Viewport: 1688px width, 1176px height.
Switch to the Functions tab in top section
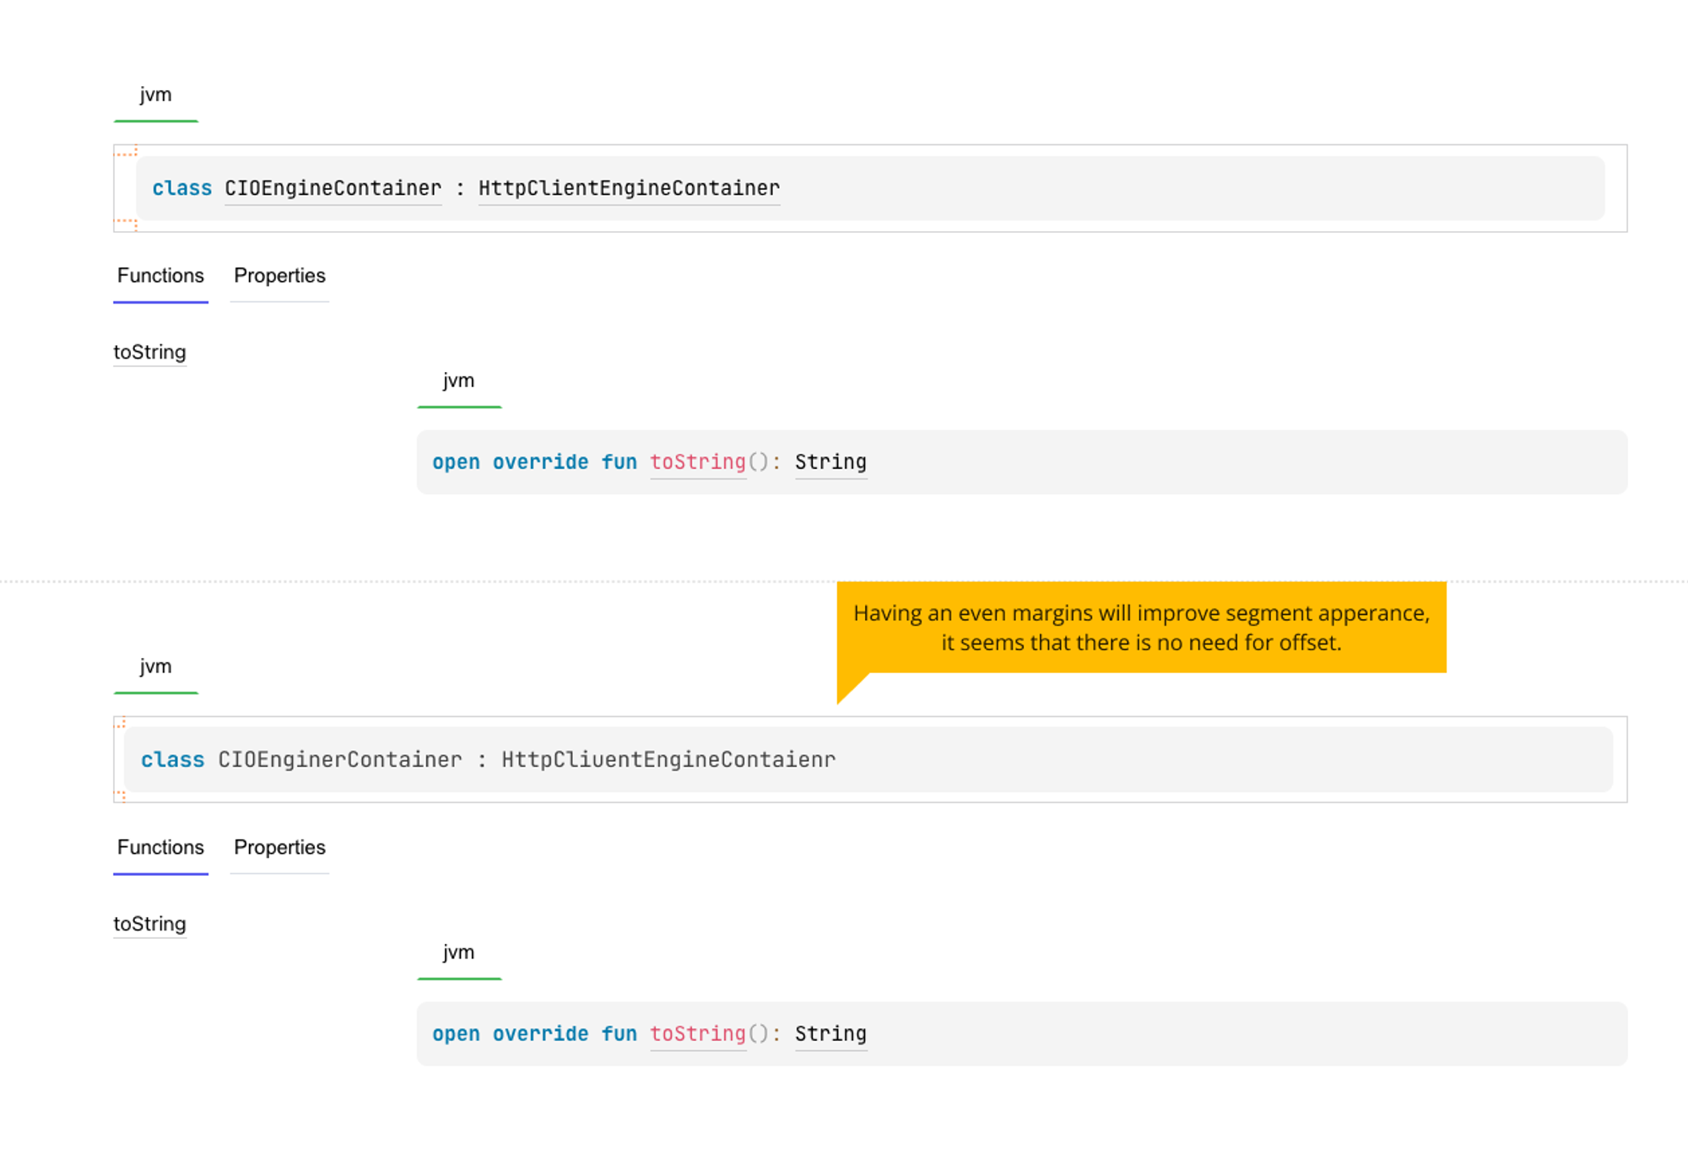click(x=160, y=276)
